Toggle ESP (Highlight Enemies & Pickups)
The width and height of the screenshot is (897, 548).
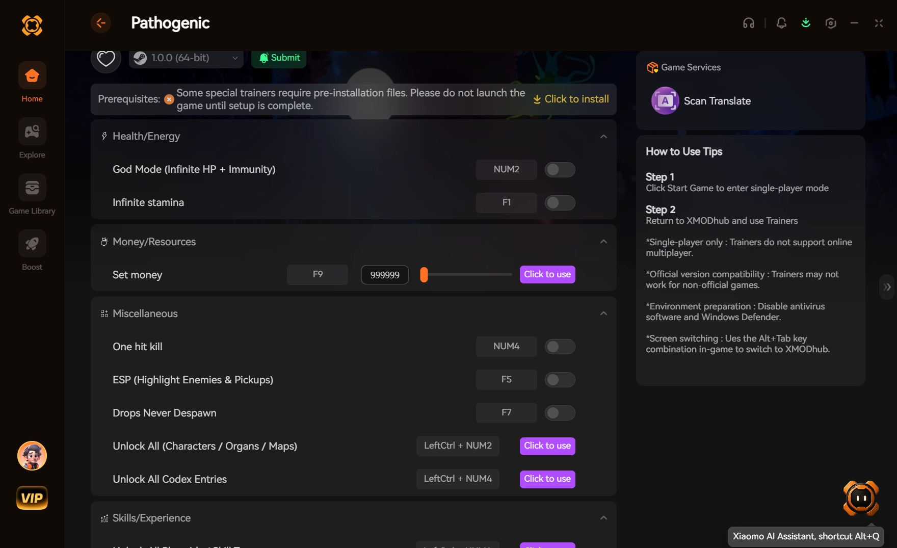pyautogui.click(x=560, y=380)
